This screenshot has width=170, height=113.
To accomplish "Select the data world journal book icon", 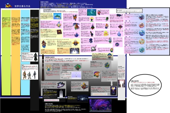I will [x=59, y=32].
